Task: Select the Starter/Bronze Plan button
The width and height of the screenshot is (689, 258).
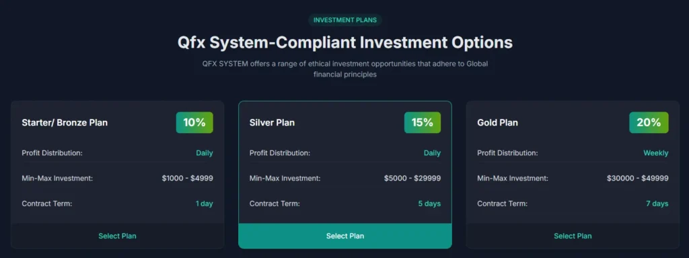Action: 117,236
